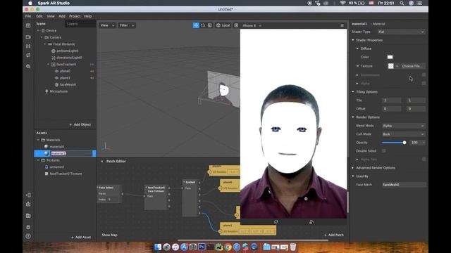This screenshot has width=451, height=253.
Task: Open the View menu in menu bar
Action: (51, 16)
